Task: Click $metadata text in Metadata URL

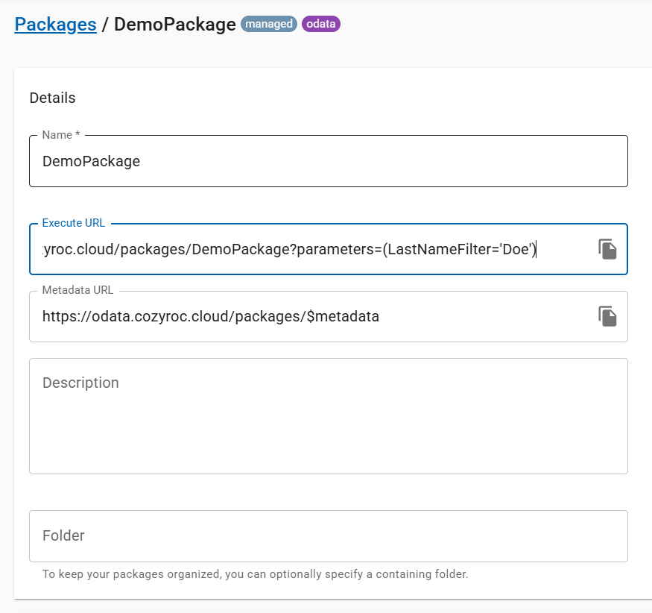Action: pyautogui.click(x=343, y=316)
